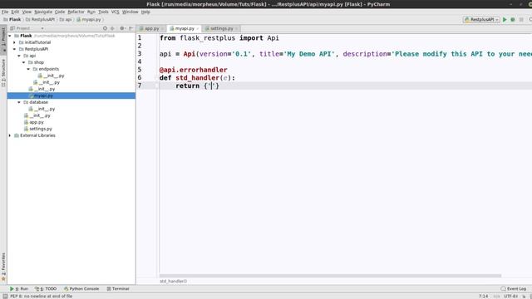Image resolution: width=532 pixels, height=299 pixels.
Task: Open Project panel settings gear
Action: tap(122, 28)
